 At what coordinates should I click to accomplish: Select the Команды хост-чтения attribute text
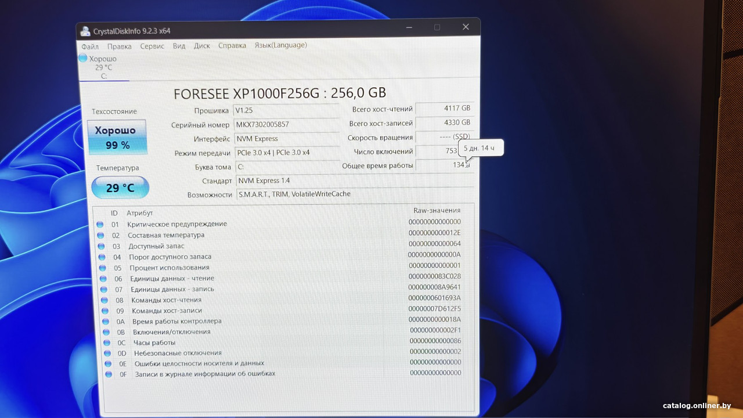pyautogui.click(x=167, y=300)
